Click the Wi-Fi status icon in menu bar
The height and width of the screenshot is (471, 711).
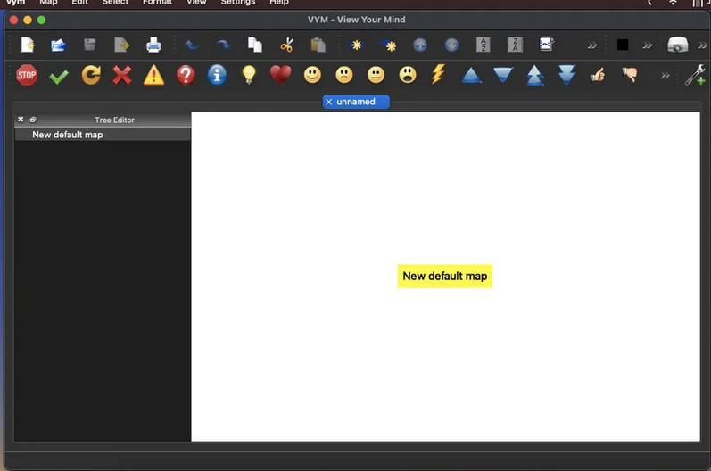pos(673,3)
